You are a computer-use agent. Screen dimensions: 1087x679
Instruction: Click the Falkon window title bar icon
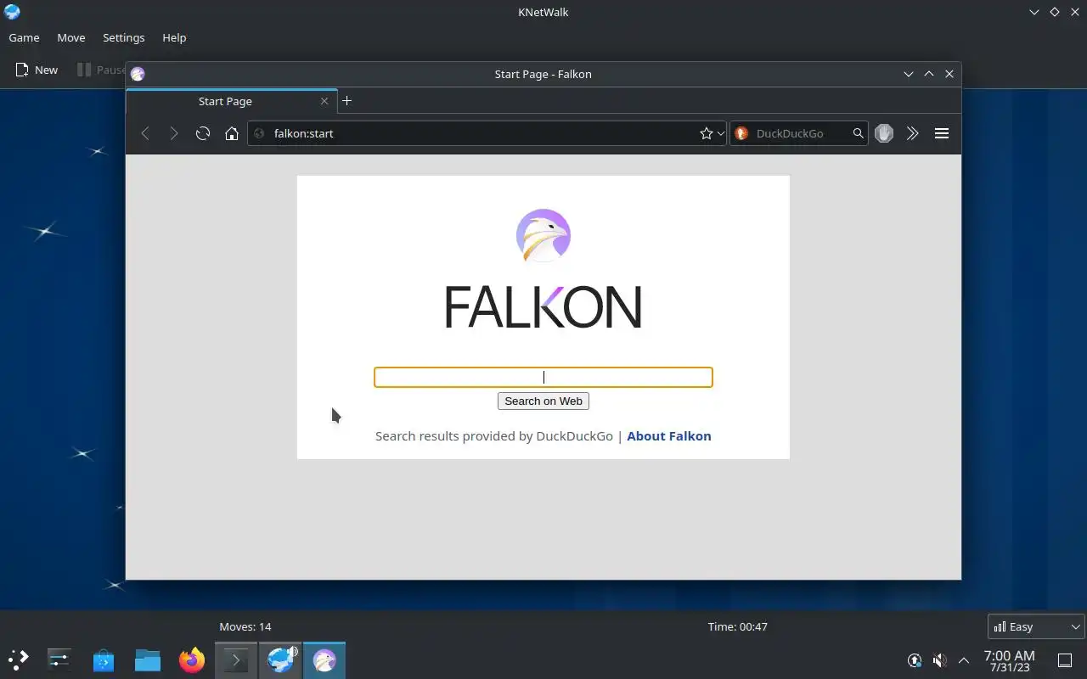[x=138, y=74]
